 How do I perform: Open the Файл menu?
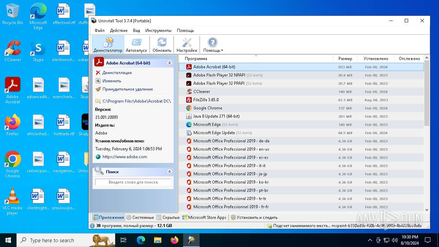pos(100,31)
